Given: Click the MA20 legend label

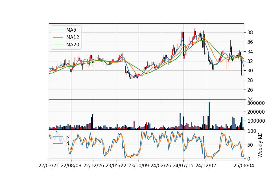Looking at the screenshot, I should pyautogui.click(x=73, y=45).
